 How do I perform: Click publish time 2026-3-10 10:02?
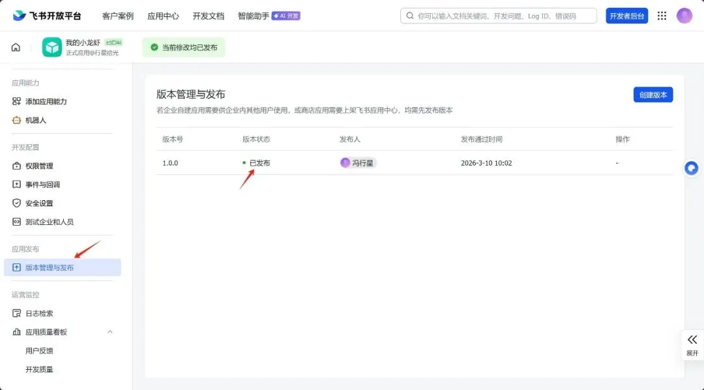tap(486, 163)
